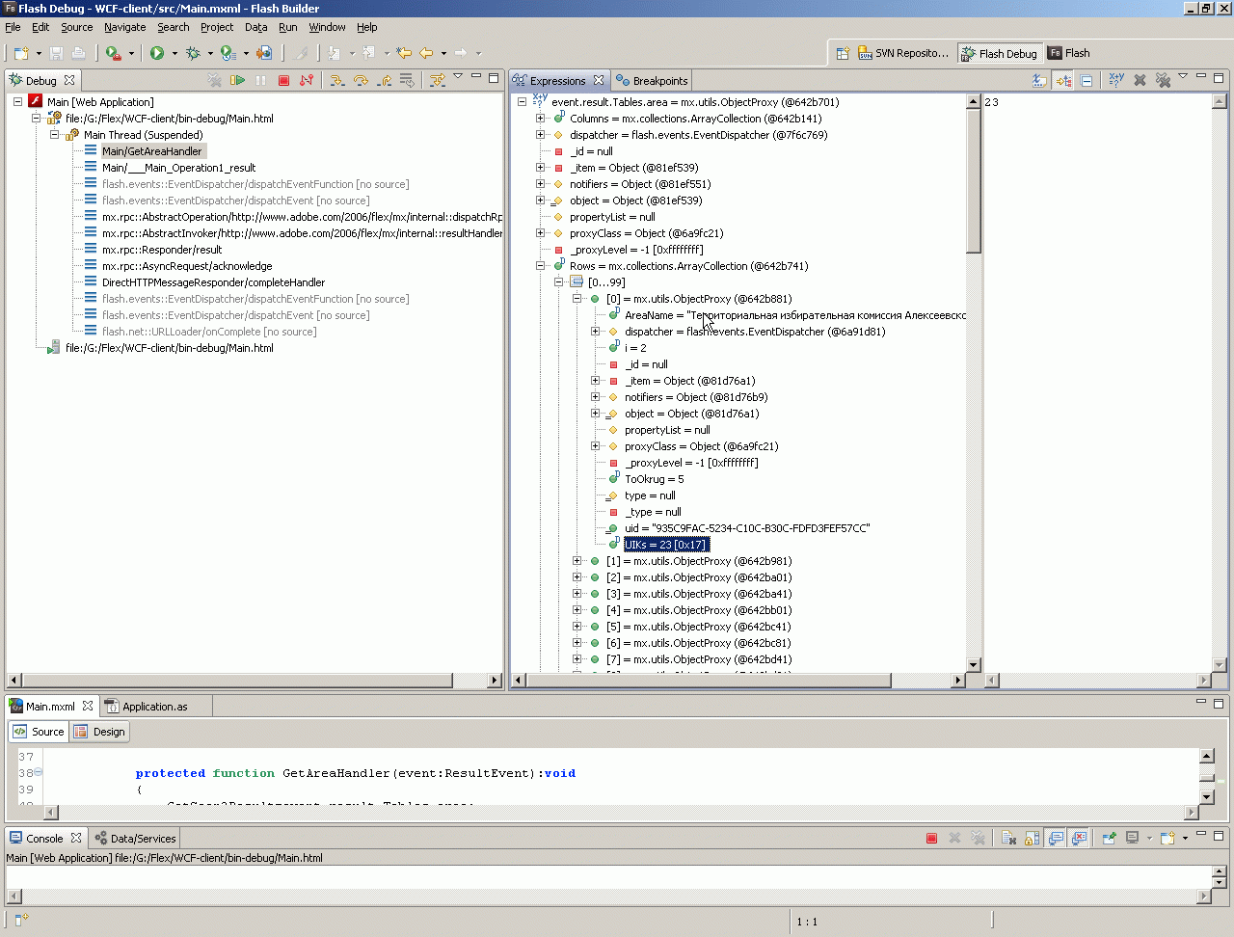Click the Debug bug launch icon
Viewport: 1234px width, 937px height.
(193, 53)
